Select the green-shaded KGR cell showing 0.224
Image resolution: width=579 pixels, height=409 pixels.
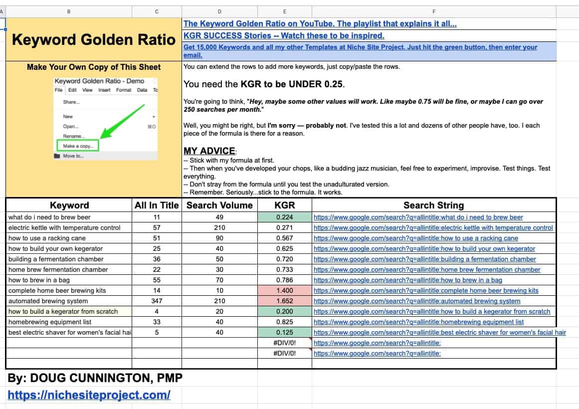coord(284,217)
